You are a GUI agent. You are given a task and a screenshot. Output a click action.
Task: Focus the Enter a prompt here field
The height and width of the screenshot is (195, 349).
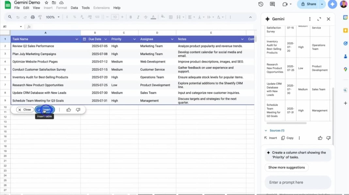coord(298,182)
